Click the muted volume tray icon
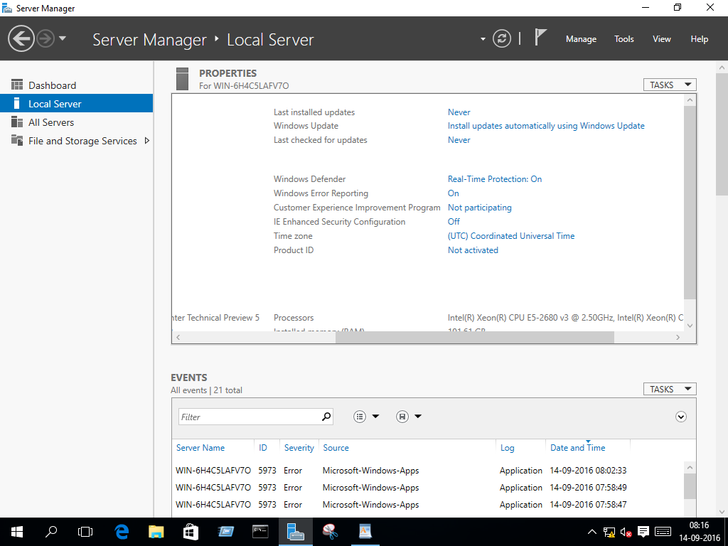 626,532
